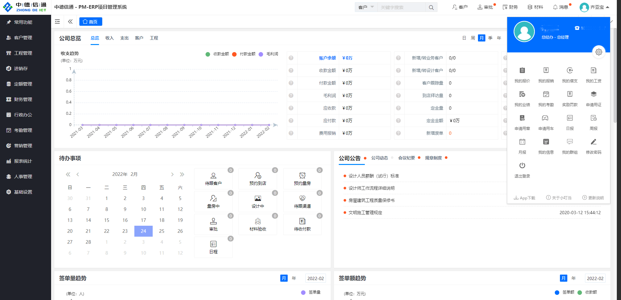Switch to 收入 tab in 公司总览
The height and width of the screenshot is (300, 621).
pos(110,38)
